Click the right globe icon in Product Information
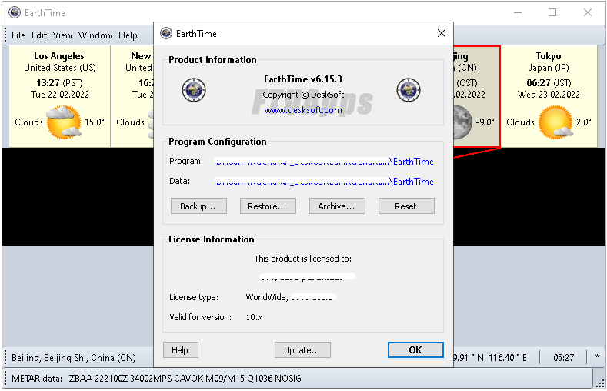Image resolution: width=607 pixels, height=391 pixels. pos(409,90)
